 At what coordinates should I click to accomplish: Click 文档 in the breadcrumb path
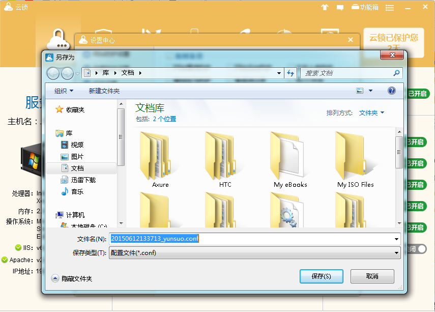[x=128, y=73]
